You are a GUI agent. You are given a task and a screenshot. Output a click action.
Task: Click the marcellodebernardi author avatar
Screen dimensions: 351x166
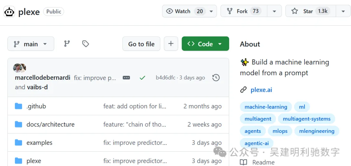click(x=18, y=68)
